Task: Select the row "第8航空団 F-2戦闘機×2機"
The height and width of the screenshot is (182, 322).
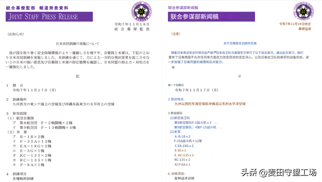Action: pos(42,123)
